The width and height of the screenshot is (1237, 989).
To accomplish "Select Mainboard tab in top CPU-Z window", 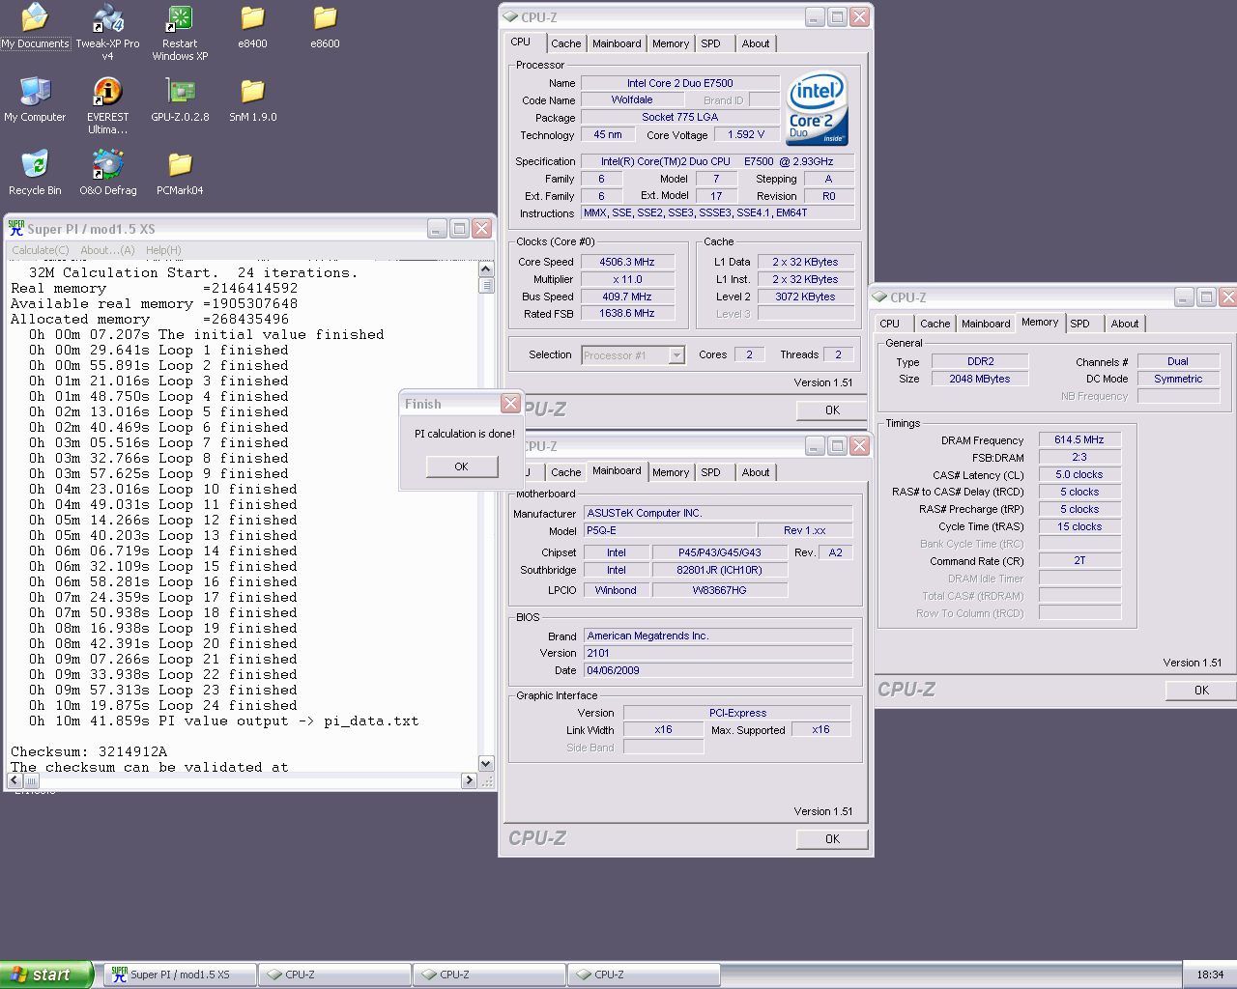I will (617, 43).
